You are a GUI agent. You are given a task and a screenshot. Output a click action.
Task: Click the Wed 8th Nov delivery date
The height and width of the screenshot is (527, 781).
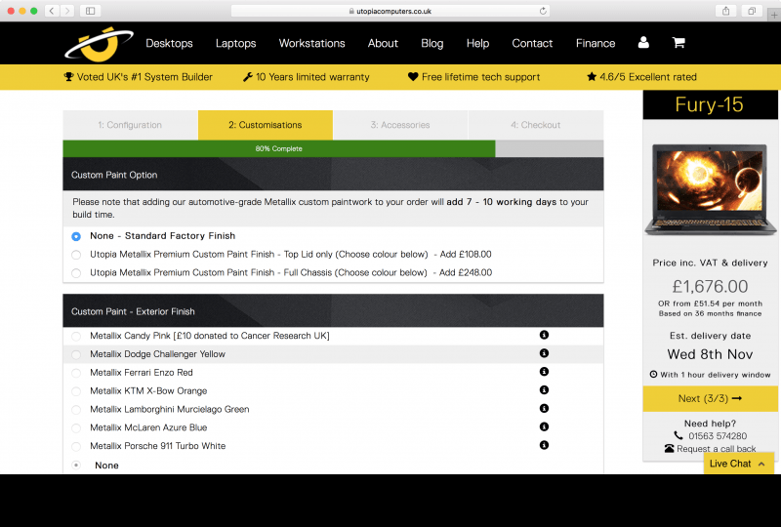pyautogui.click(x=710, y=354)
